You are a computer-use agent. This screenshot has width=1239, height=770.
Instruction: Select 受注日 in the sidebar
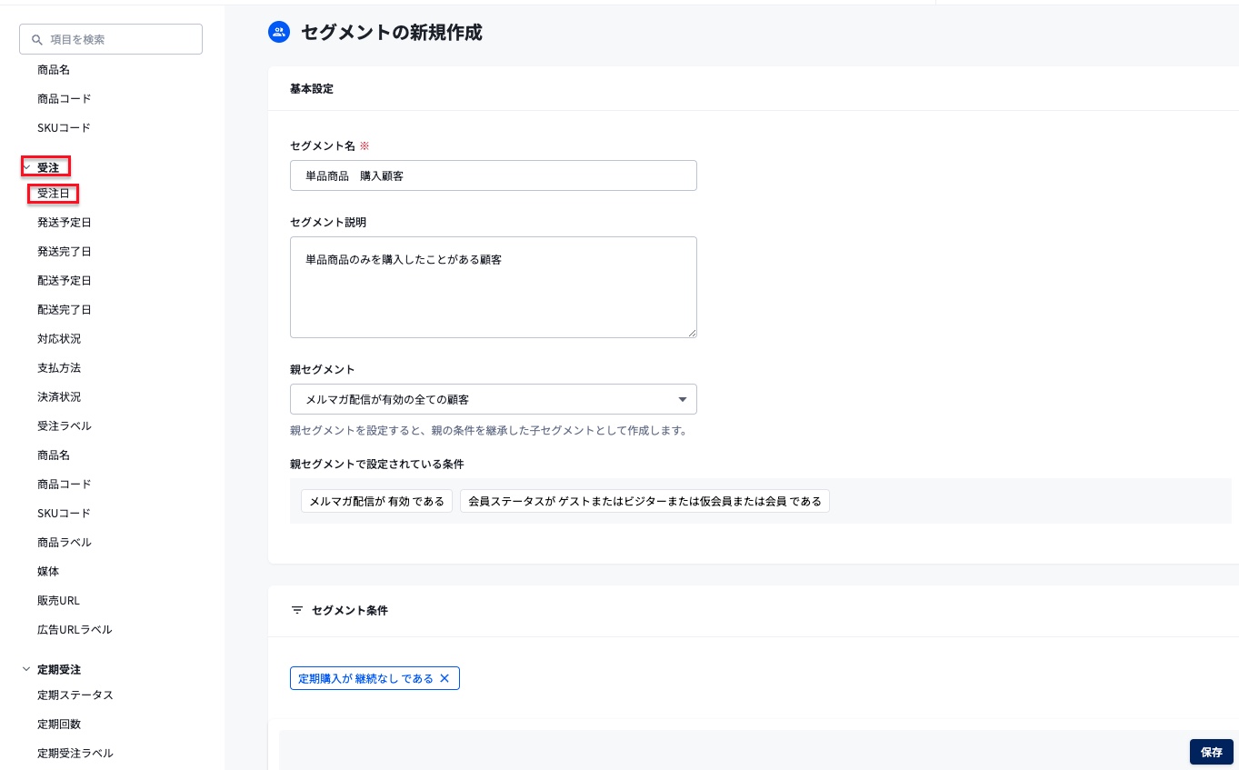pos(54,193)
